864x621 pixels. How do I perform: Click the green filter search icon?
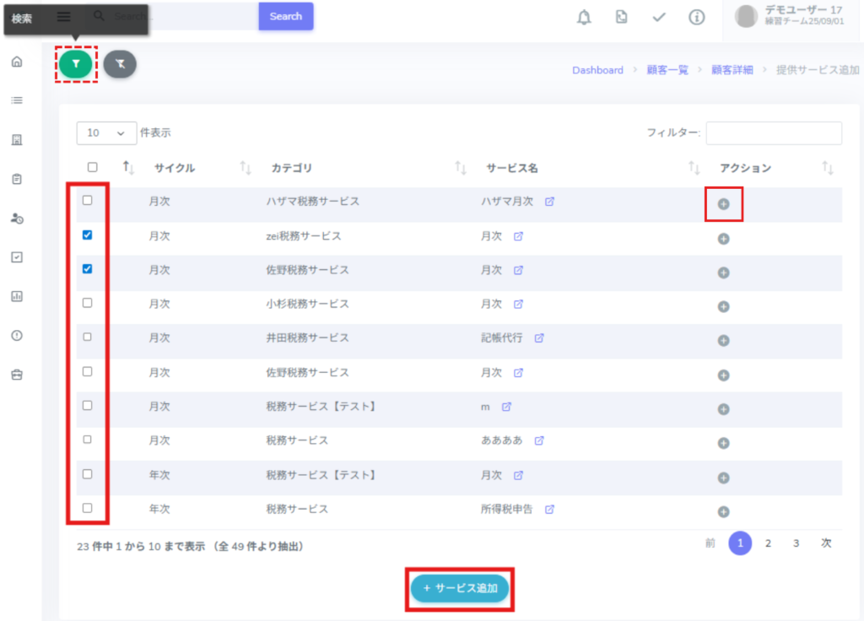click(x=76, y=63)
